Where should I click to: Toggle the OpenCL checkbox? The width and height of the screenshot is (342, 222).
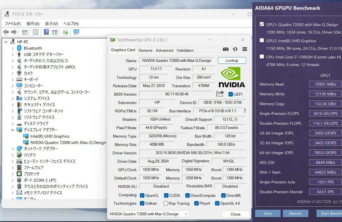pyautogui.click(x=142, y=195)
